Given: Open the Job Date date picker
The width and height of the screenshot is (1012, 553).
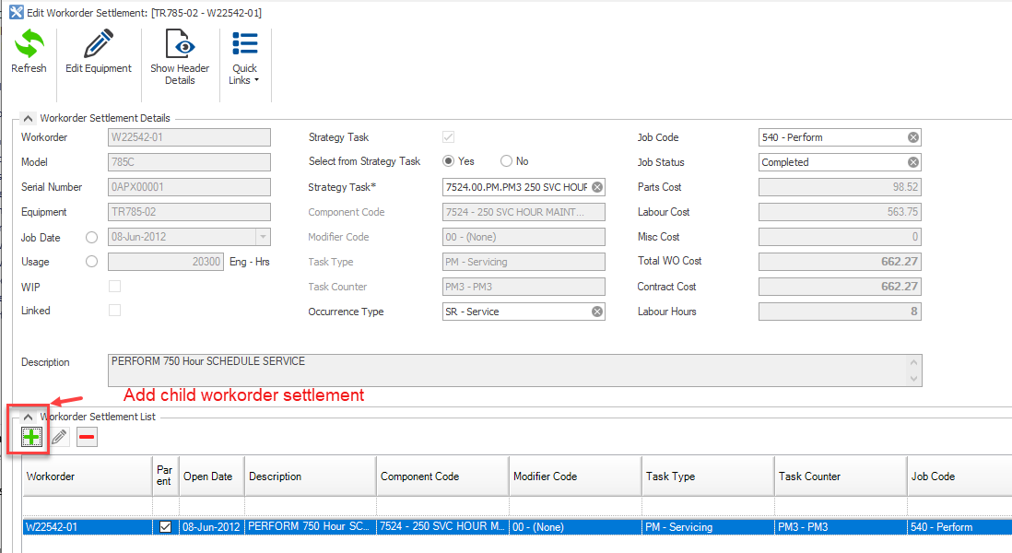Looking at the screenshot, I should click(x=264, y=237).
